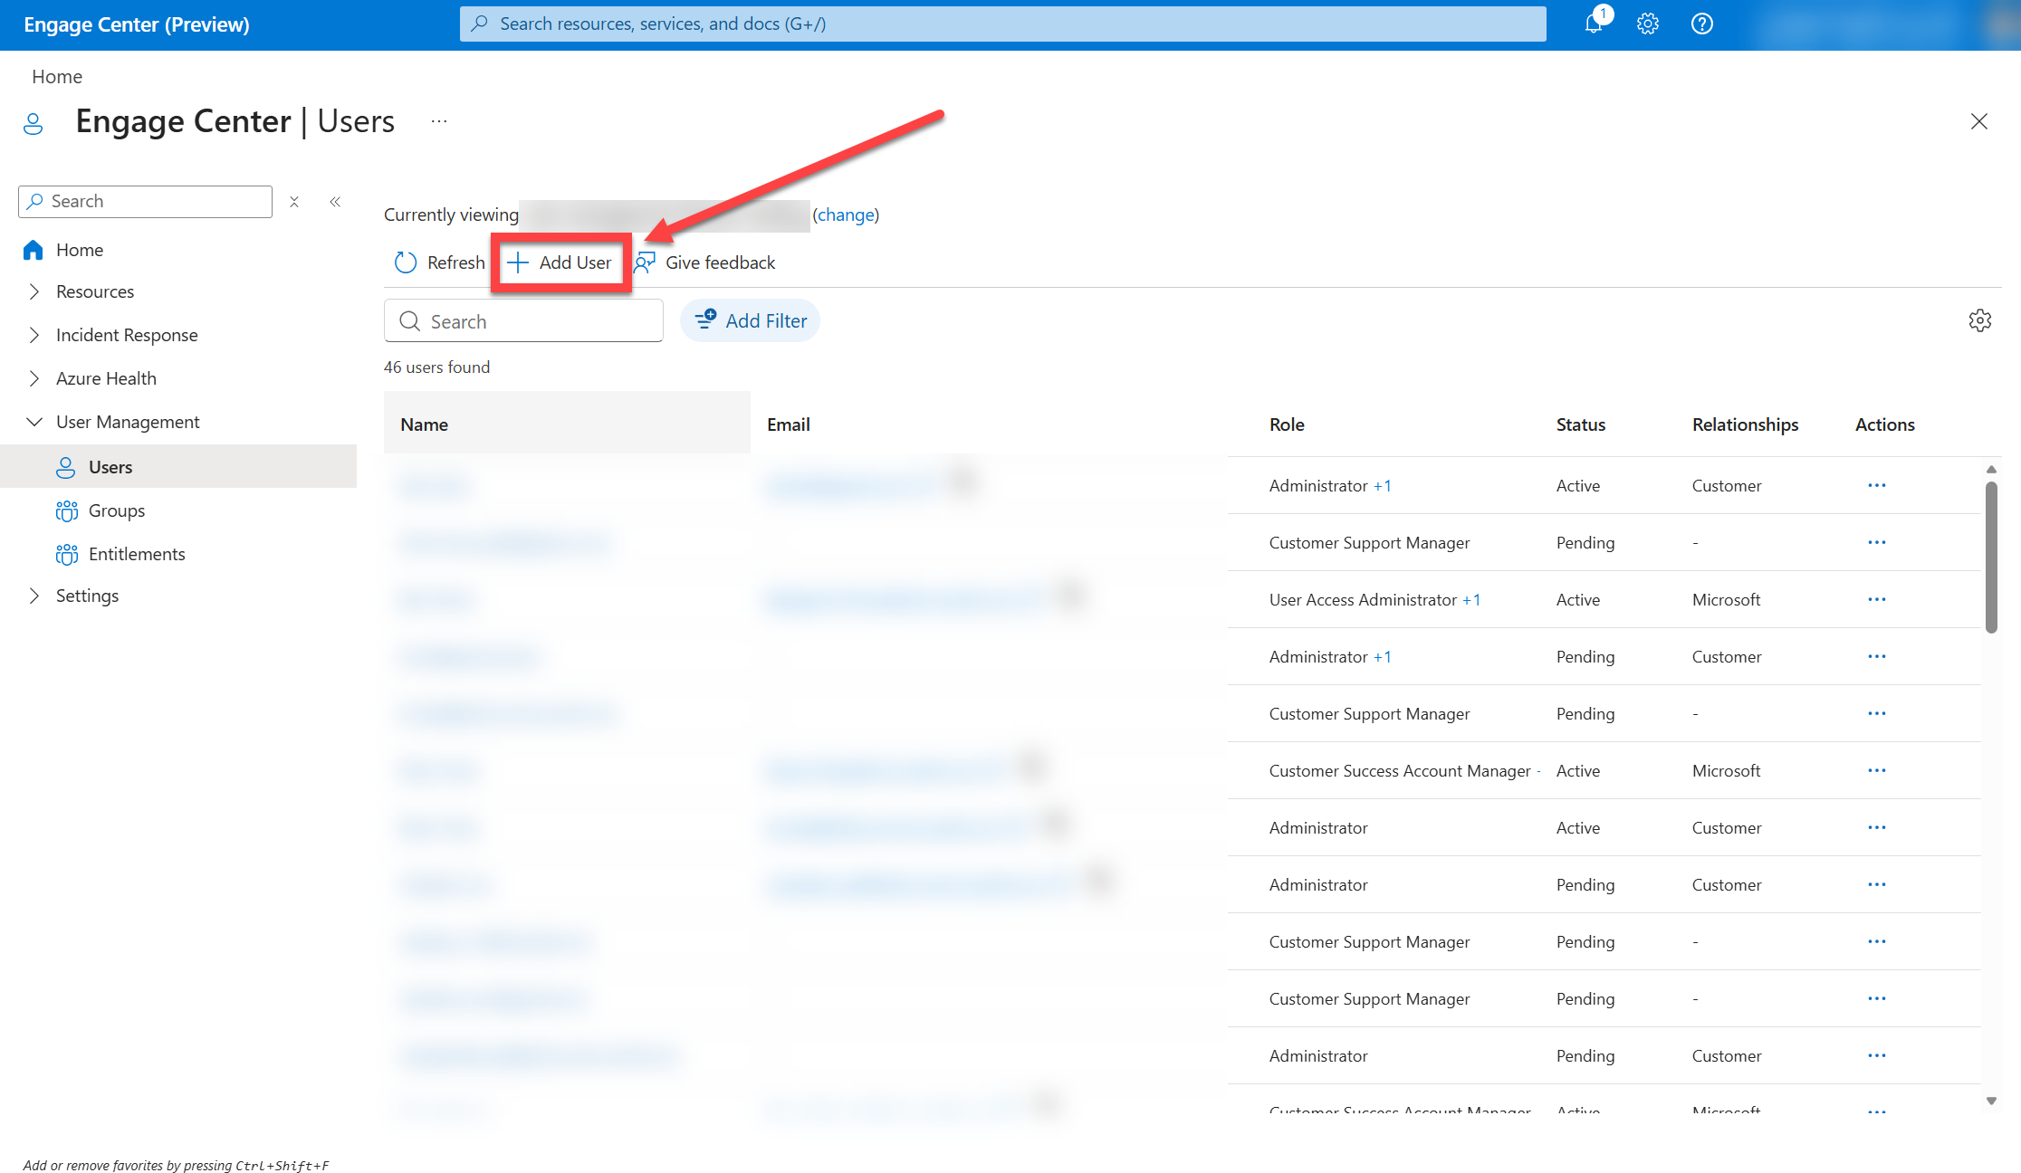Collapse the sidebar with double chevron icon
The height and width of the screenshot is (1173, 2021).
pos(335,202)
